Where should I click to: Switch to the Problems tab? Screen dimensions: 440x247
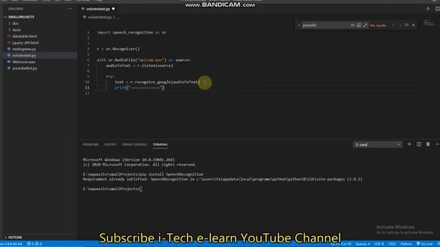(x=91, y=145)
